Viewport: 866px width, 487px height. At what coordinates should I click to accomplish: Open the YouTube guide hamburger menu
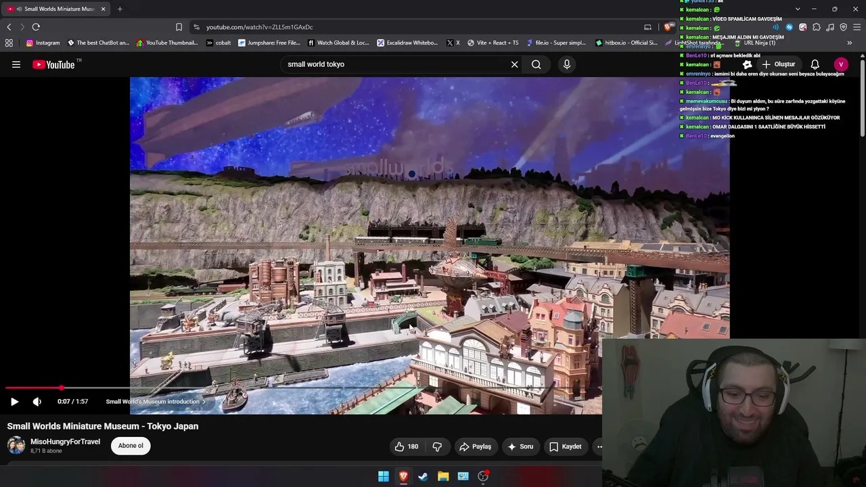pyautogui.click(x=16, y=64)
